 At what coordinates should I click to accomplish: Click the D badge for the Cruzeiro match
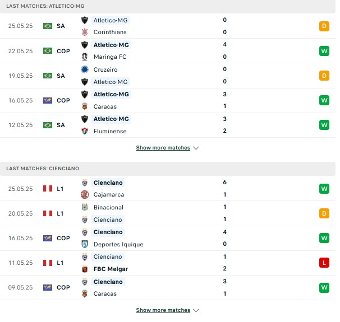(324, 76)
